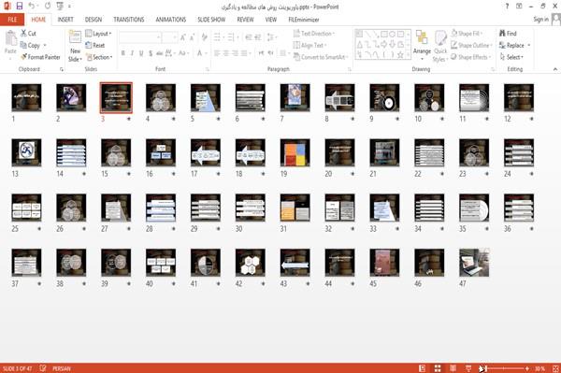Click the Redo arrow icon
The width and height of the screenshot is (561, 373).
(48, 6)
